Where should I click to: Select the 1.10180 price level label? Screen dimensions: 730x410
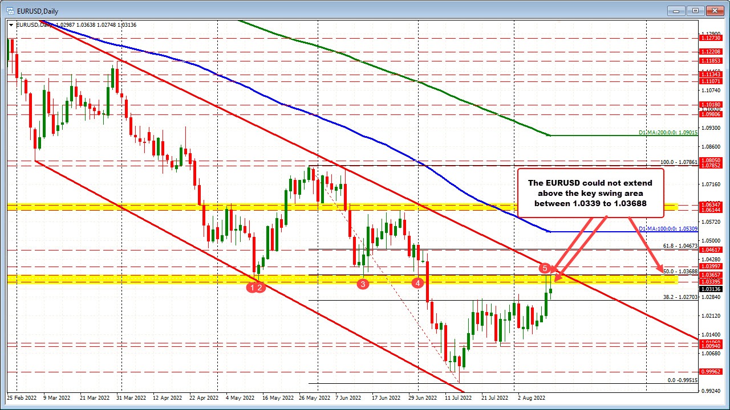click(711, 105)
